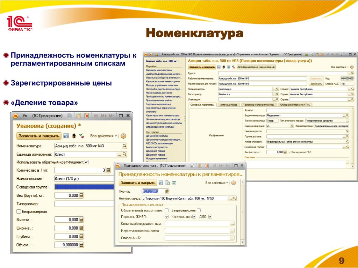The image size is (358, 268).
Task: Click Наименование field with блист (1/3 уп)
Action: [x=84, y=178]
